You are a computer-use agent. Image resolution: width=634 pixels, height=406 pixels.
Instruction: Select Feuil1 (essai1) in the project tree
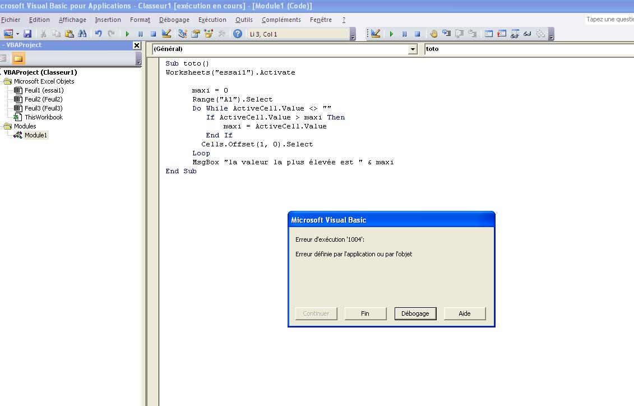pos(44,90)
